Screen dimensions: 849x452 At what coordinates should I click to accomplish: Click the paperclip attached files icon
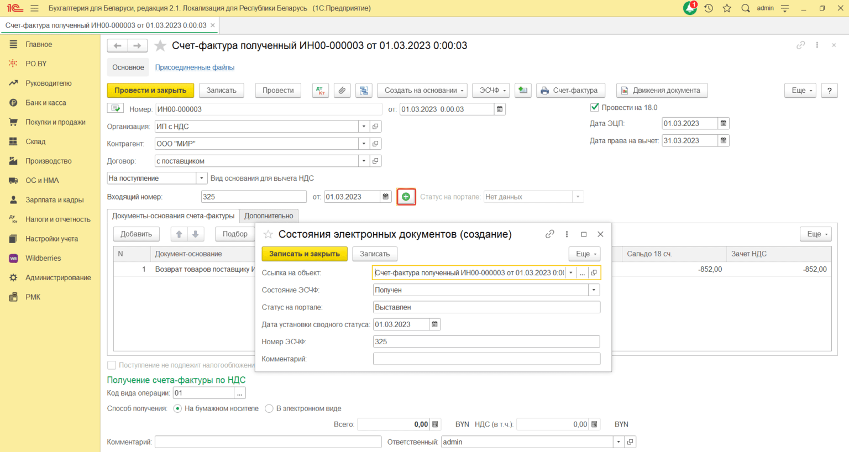342,91
